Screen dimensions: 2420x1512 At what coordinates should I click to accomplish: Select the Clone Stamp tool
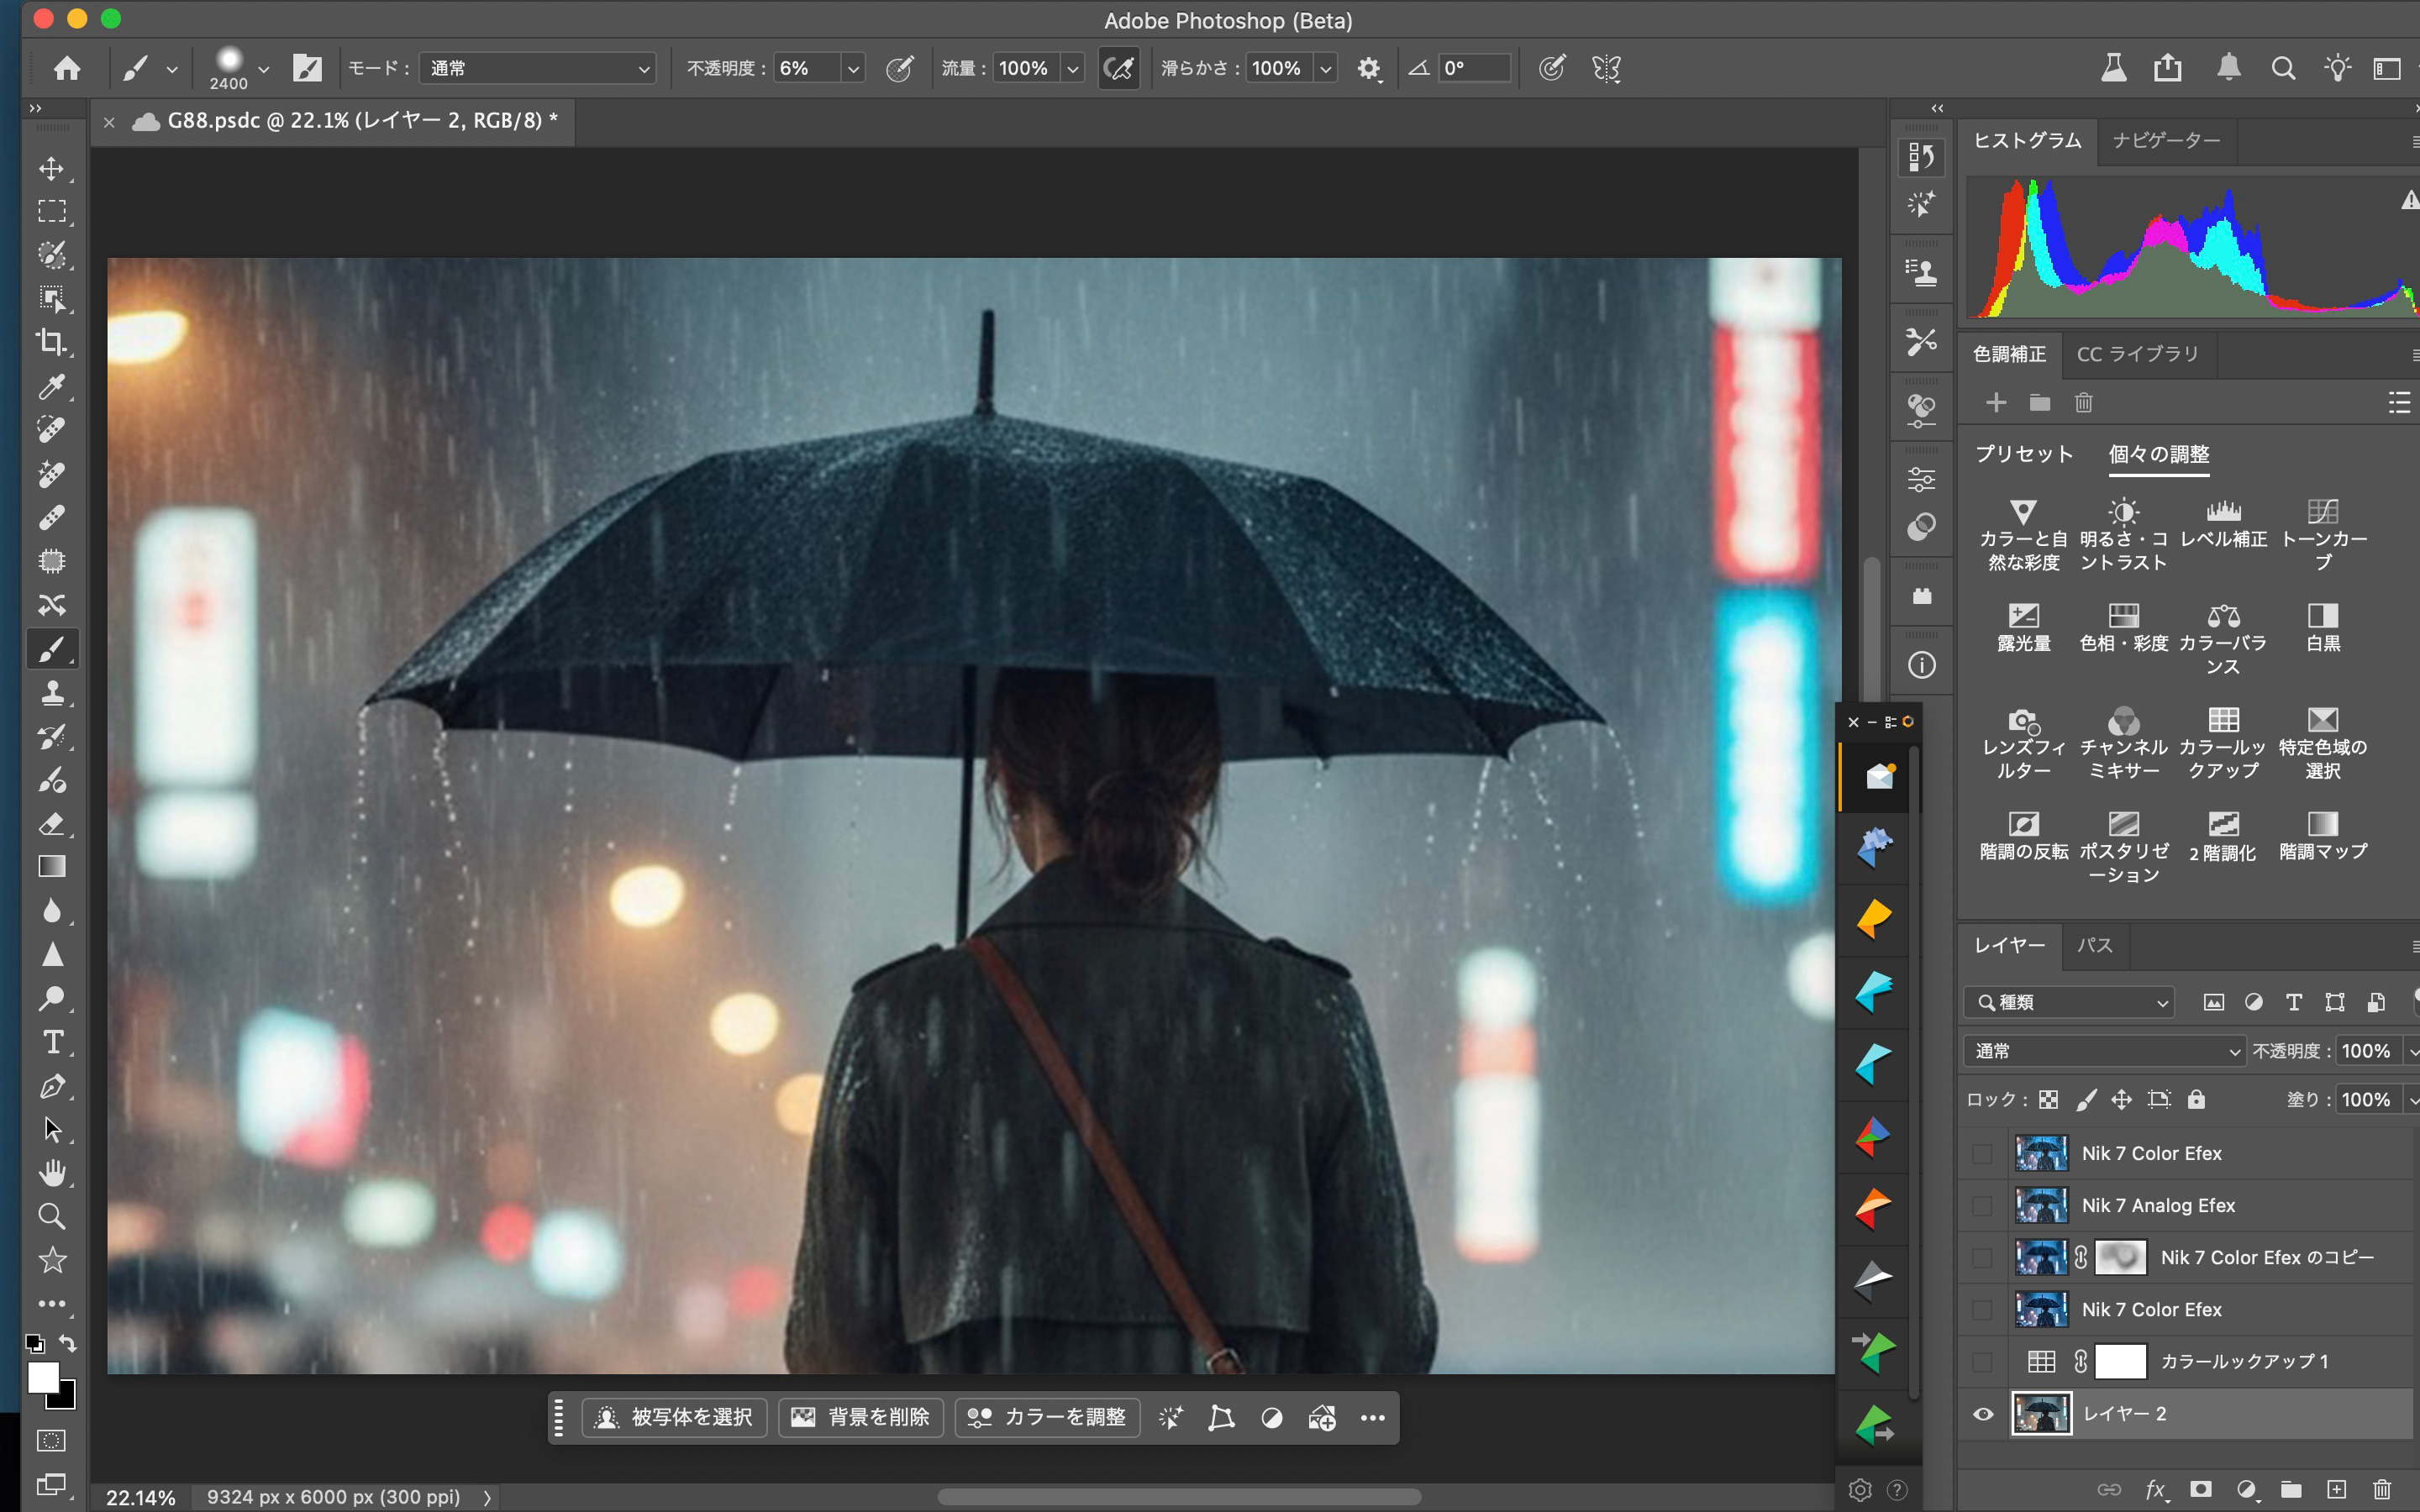pyautogui.click(x=52, y=692)
